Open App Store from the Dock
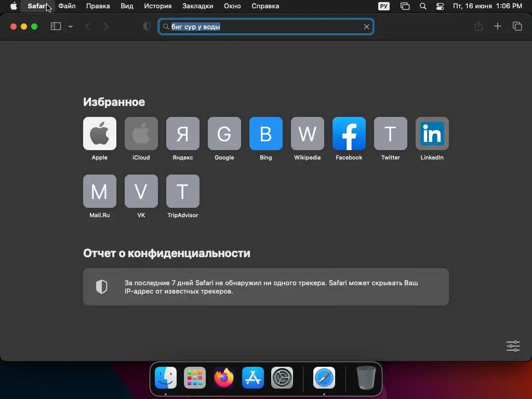Screen dimensions: 532x399 pyautogui.click(x=253, y=378)
